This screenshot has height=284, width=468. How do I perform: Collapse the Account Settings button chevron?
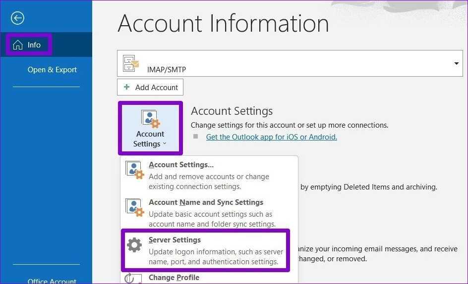coord(165,144)
